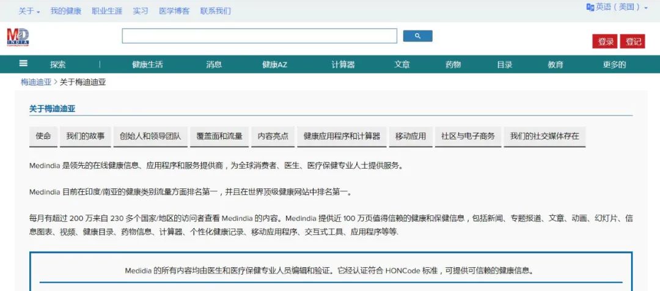The height and width of the screenshot is (291, 660).
Task: Click the search magnifier button
Action: tap(417, 36)
